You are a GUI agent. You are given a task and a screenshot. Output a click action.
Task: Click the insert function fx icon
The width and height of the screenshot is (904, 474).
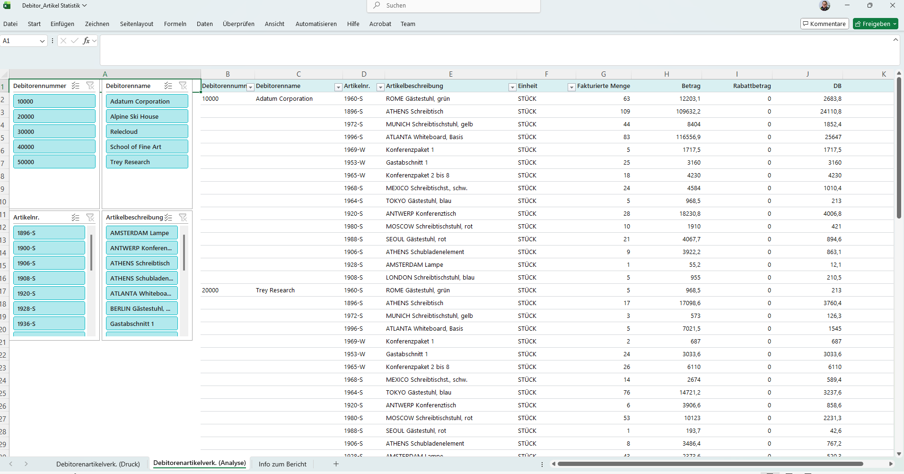tap(86, 41)
